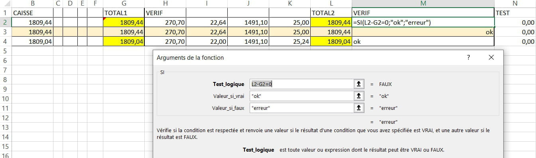Viewport: 536px width, 158px height.
Task: Click cell H4 showing 270,70
Action: [x=165, y=41]
